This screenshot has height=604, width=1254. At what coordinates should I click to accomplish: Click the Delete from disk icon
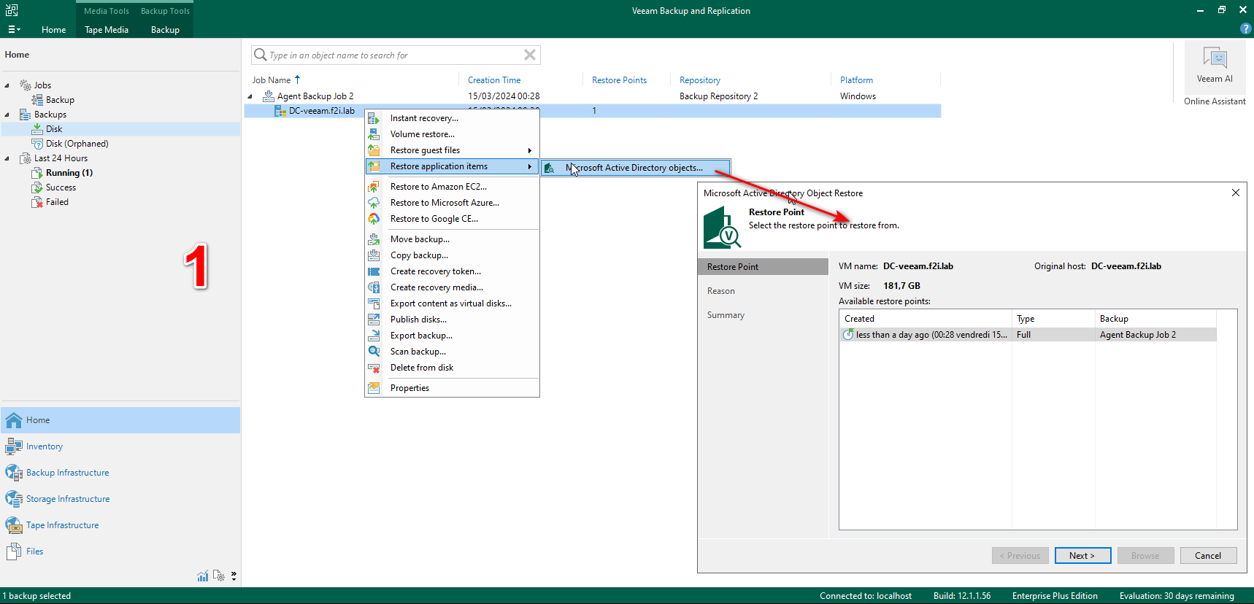[374, 368]
